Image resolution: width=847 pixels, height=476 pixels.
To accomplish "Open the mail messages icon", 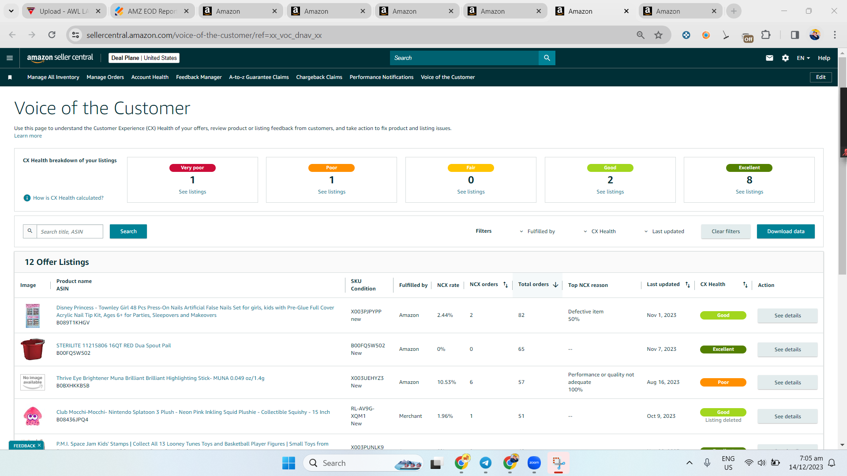I will 769,58.
